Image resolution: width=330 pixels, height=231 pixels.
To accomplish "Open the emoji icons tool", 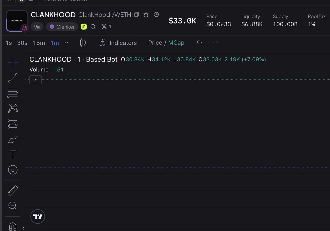I will pos(13,170).
